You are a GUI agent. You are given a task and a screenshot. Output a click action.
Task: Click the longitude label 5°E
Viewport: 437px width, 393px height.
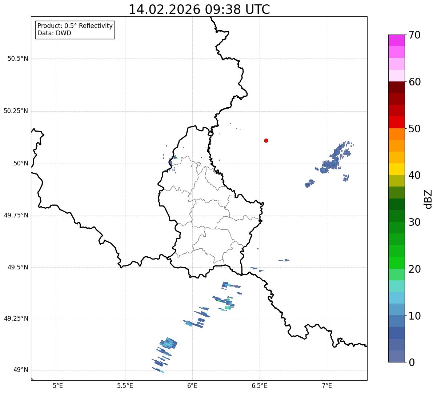click(58, 385)
